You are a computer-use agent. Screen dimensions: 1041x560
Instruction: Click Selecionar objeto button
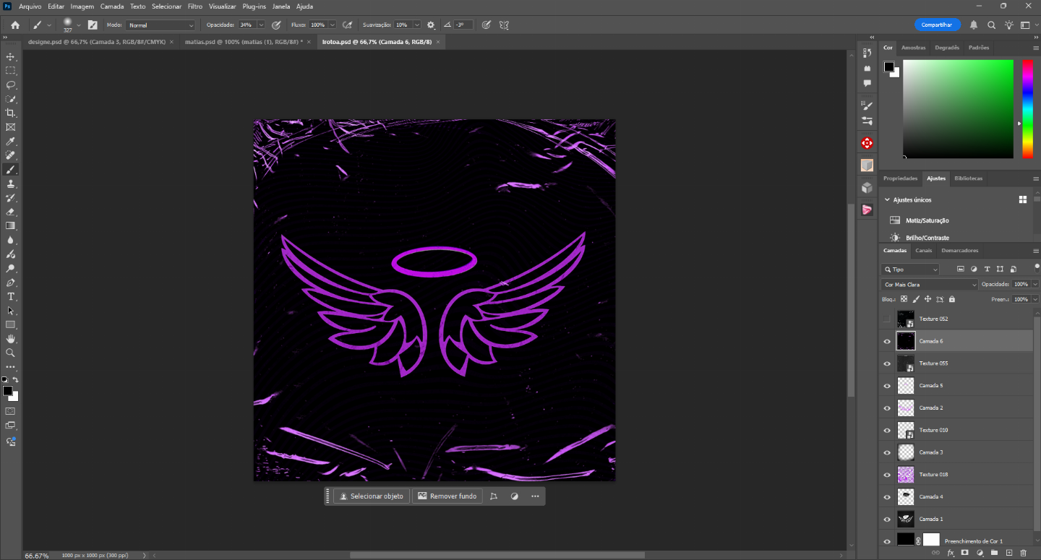pos(372,496)
